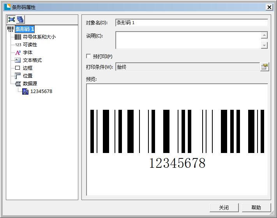The height and width of the screenshot is (218, 277).
Task: Select 条形码 1 tree node
Action: (25, 29)
